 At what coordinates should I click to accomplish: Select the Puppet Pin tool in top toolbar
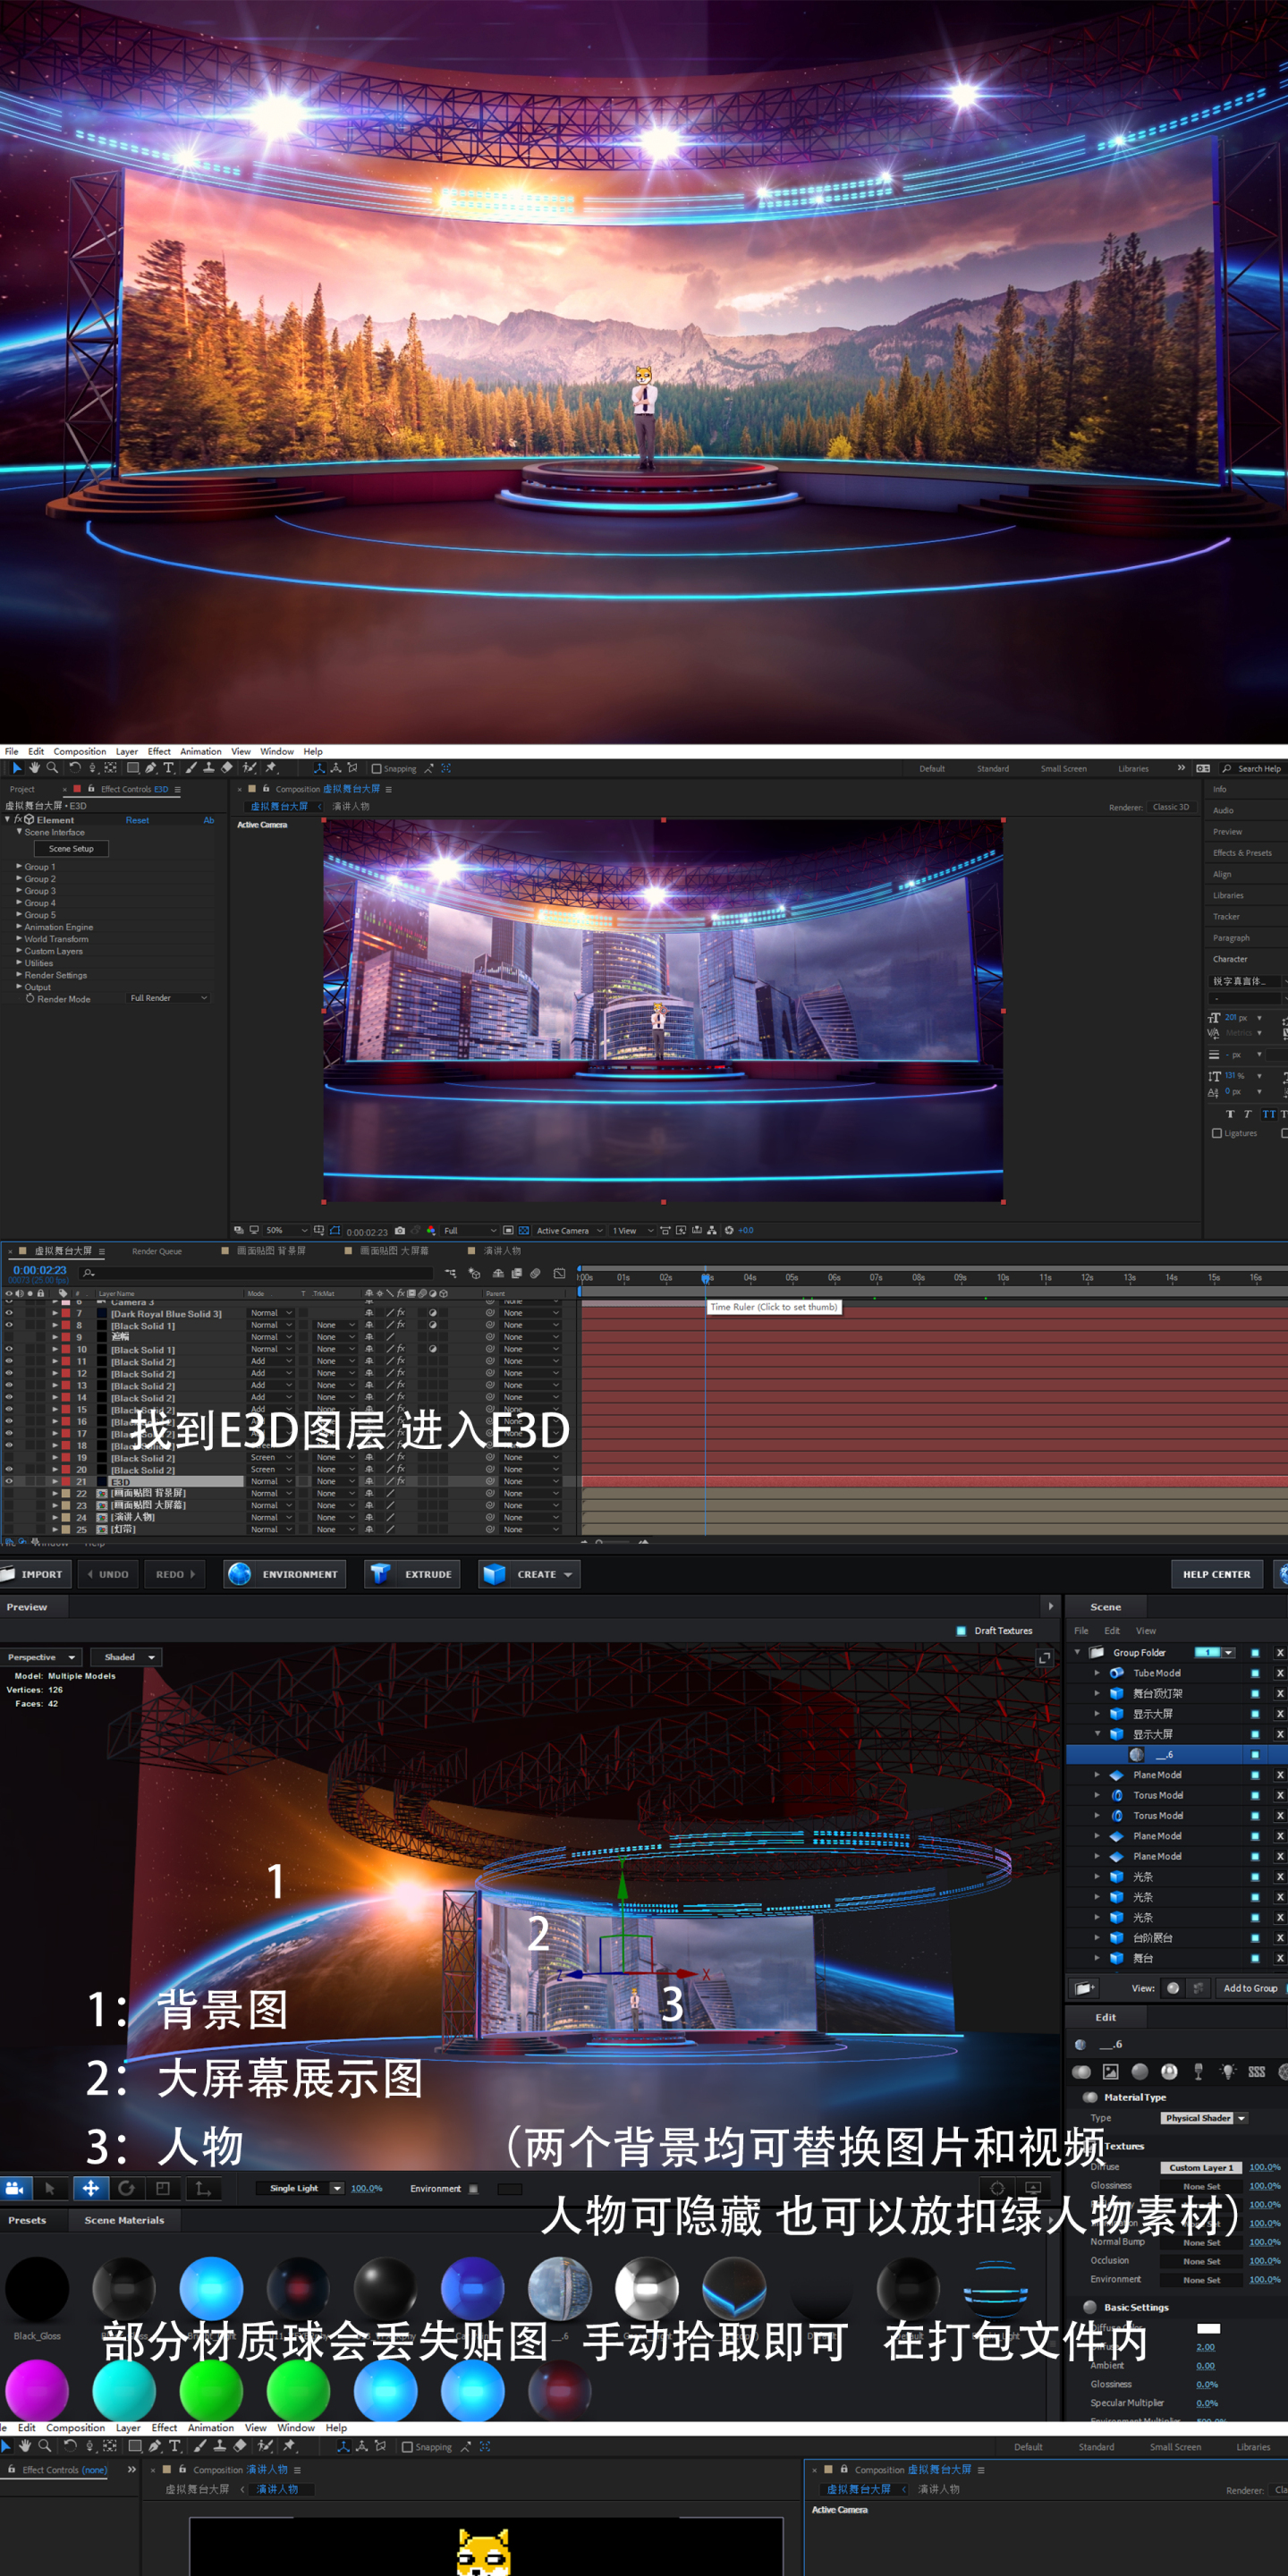coord(271,768)
